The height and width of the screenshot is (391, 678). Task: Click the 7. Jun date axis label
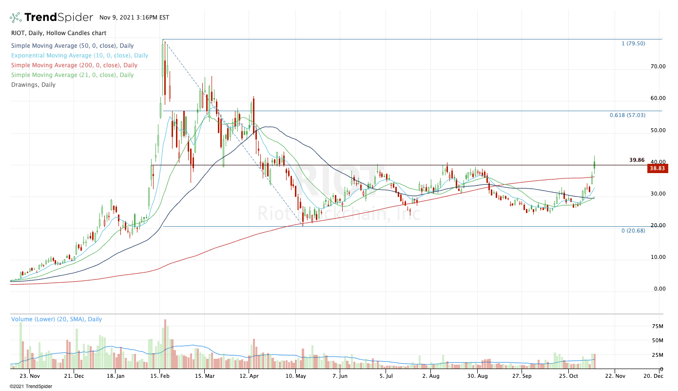(x=340, y=376)
